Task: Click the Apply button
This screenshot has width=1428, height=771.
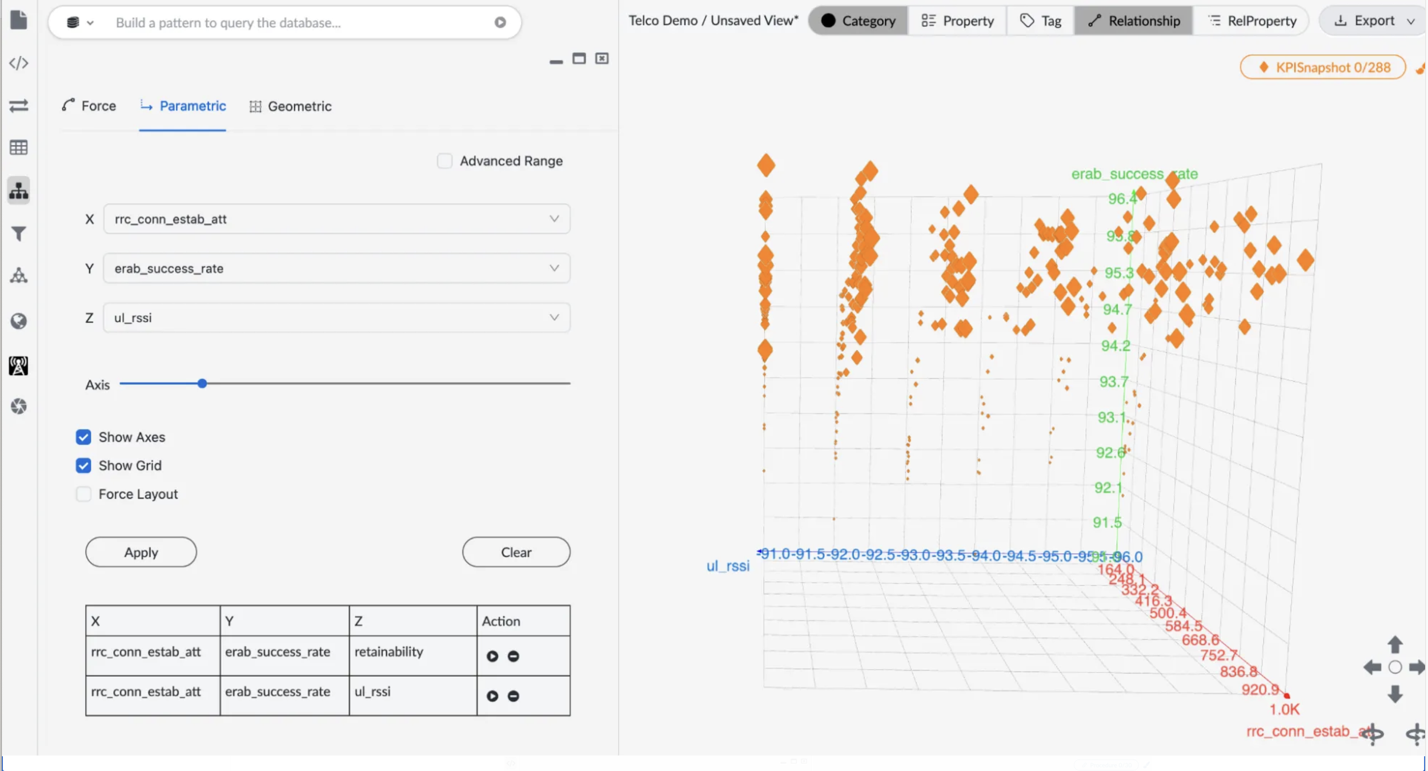Action: coord(141,552)
